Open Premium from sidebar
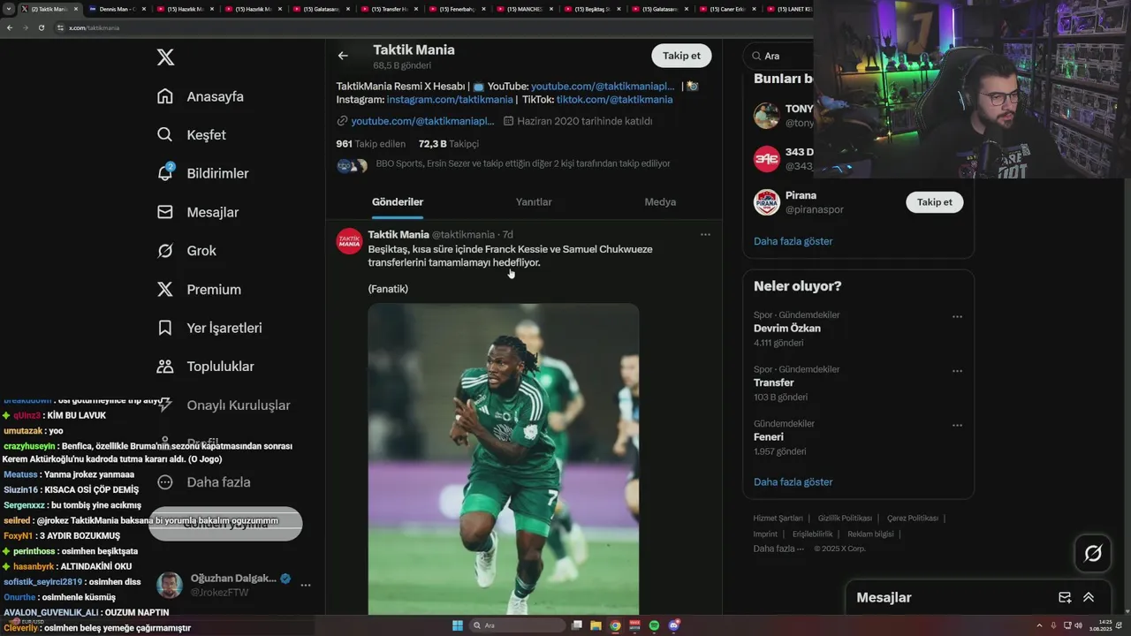Viewport: 1131px width, 636px height. pos(199,290)
